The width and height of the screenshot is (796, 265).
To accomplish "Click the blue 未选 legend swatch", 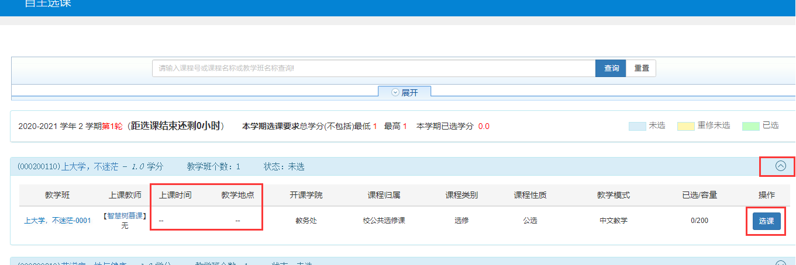I will 637,125.
